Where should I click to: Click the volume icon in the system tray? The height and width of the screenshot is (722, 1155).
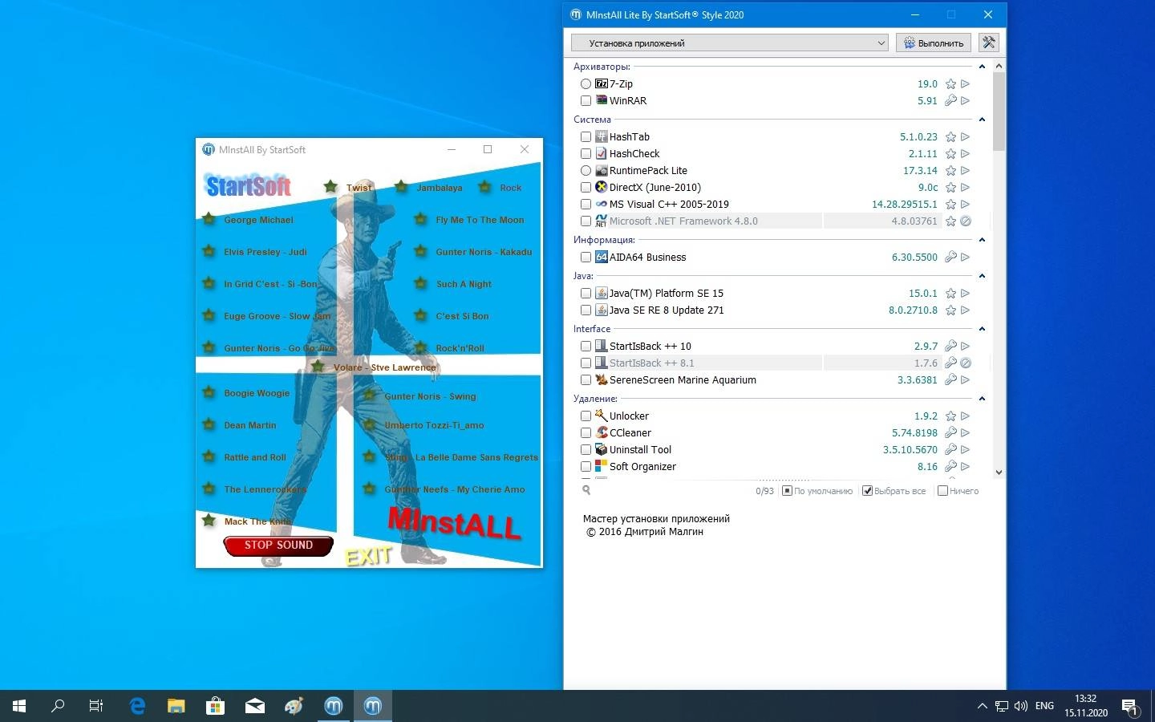click(x=1021, y=706)
